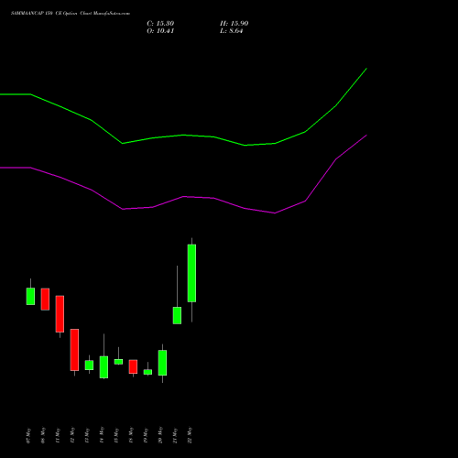Click the '18 May' date axis label

click(x=131, y=436)
